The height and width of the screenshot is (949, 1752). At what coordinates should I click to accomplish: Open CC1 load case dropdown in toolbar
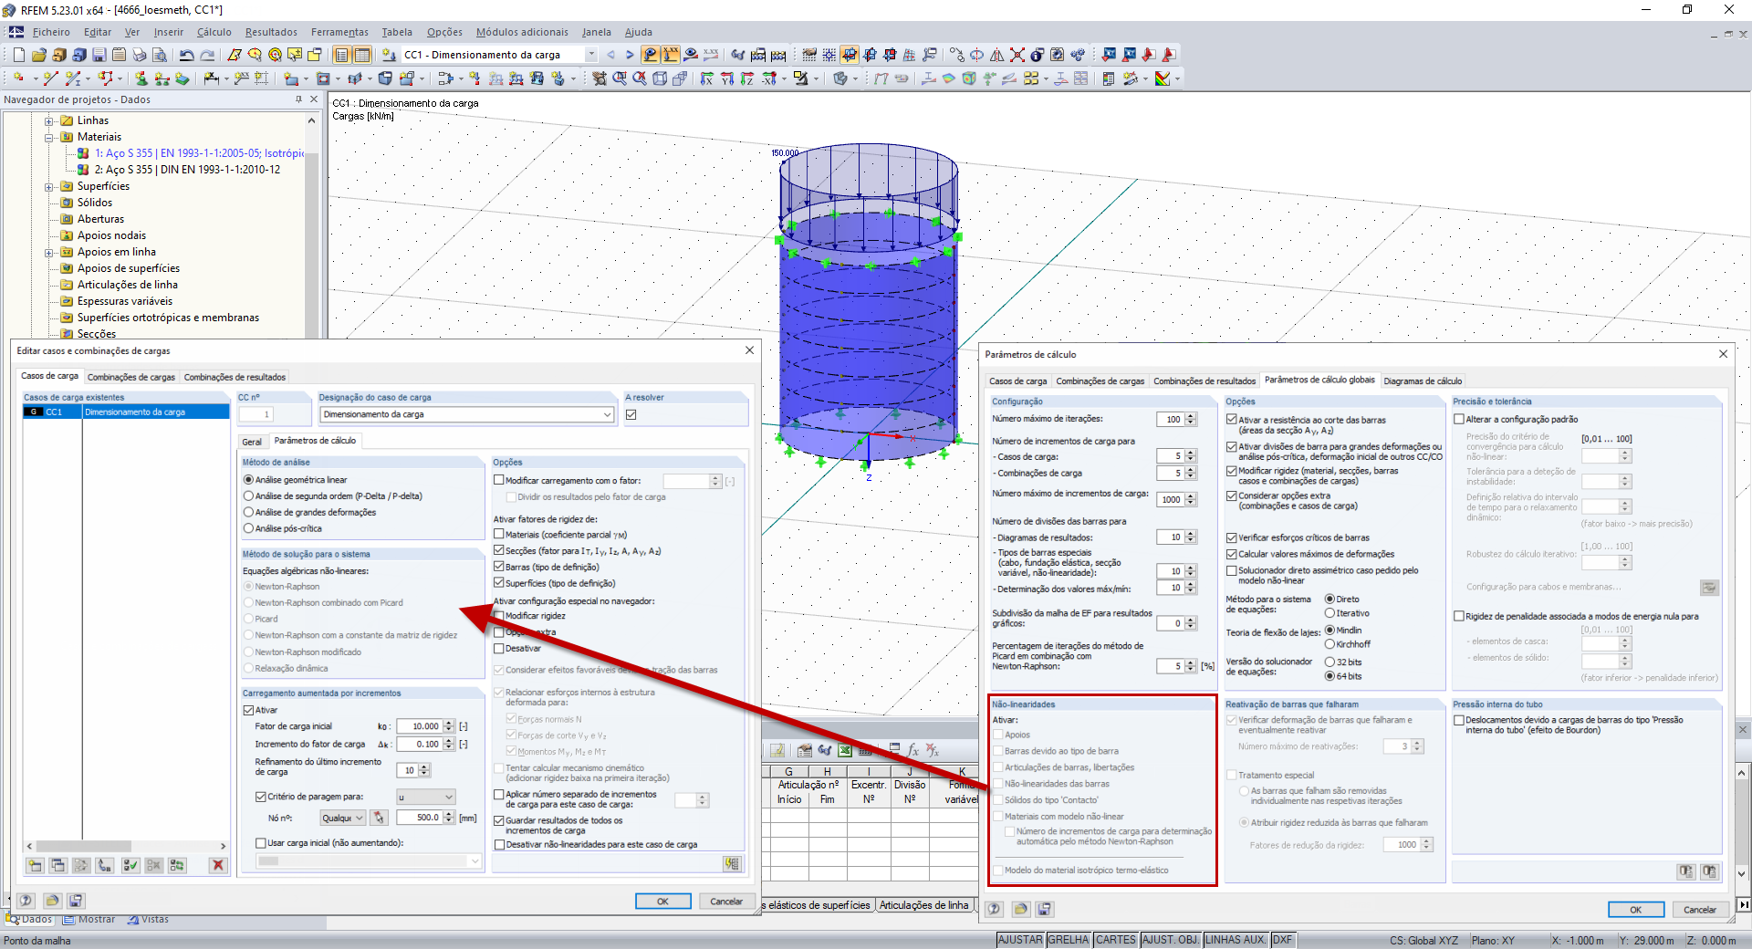pos(591,55)
